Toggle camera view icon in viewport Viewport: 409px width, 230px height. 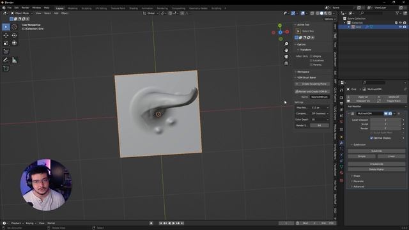tap(286, 57)
